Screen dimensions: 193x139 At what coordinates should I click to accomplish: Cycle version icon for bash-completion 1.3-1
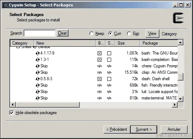click(38, 60)
